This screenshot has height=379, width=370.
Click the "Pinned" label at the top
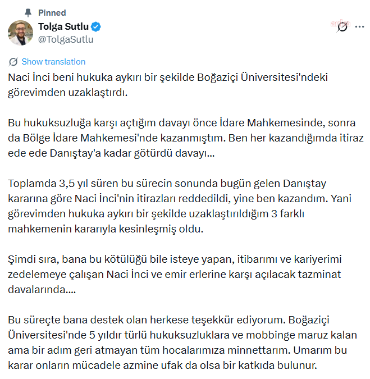(x=52, y=12)
